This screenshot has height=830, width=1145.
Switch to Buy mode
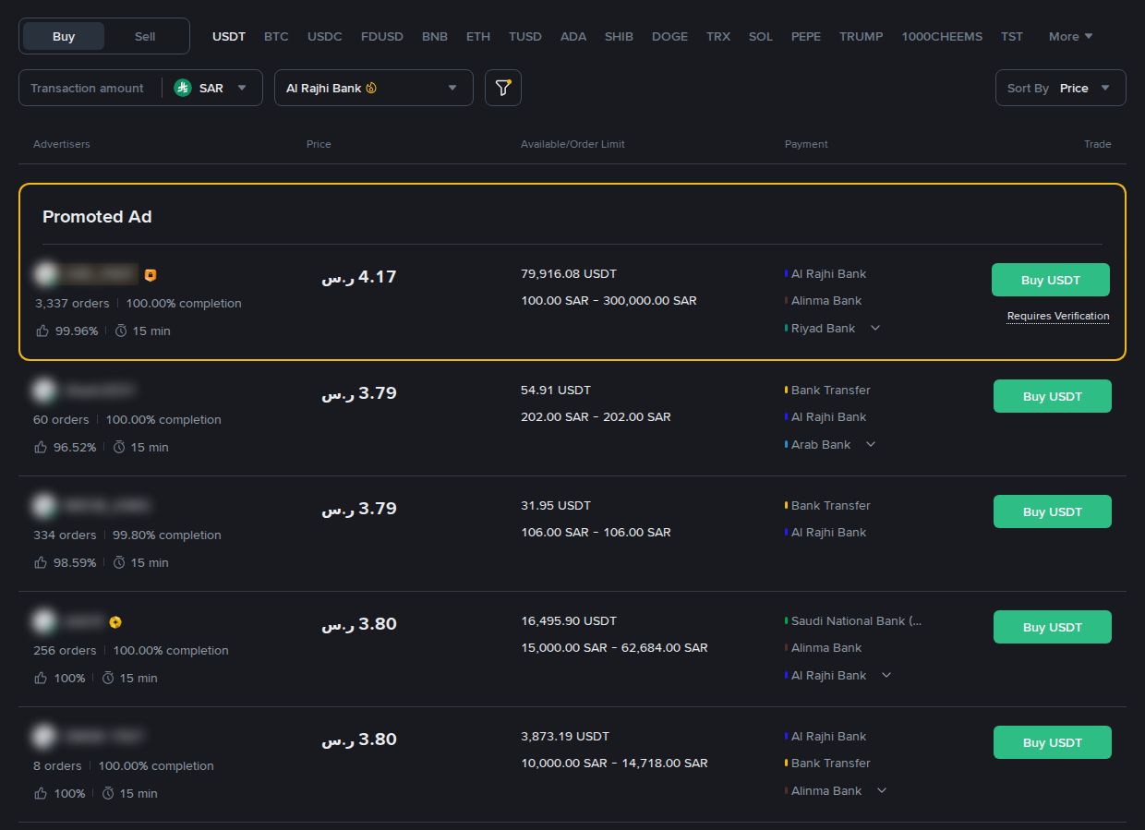pos(64,36)
